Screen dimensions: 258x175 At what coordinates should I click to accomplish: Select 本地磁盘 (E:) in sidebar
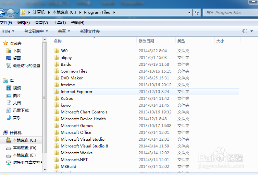click(x=24, y=155)
